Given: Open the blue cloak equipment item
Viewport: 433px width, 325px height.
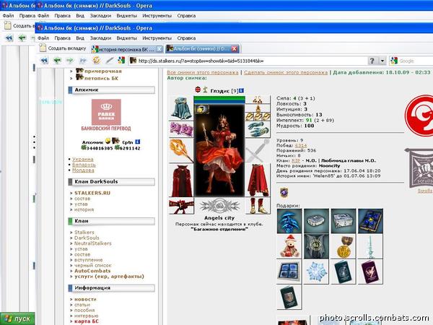Looking at the screenshot, I should tap(181, 108).
